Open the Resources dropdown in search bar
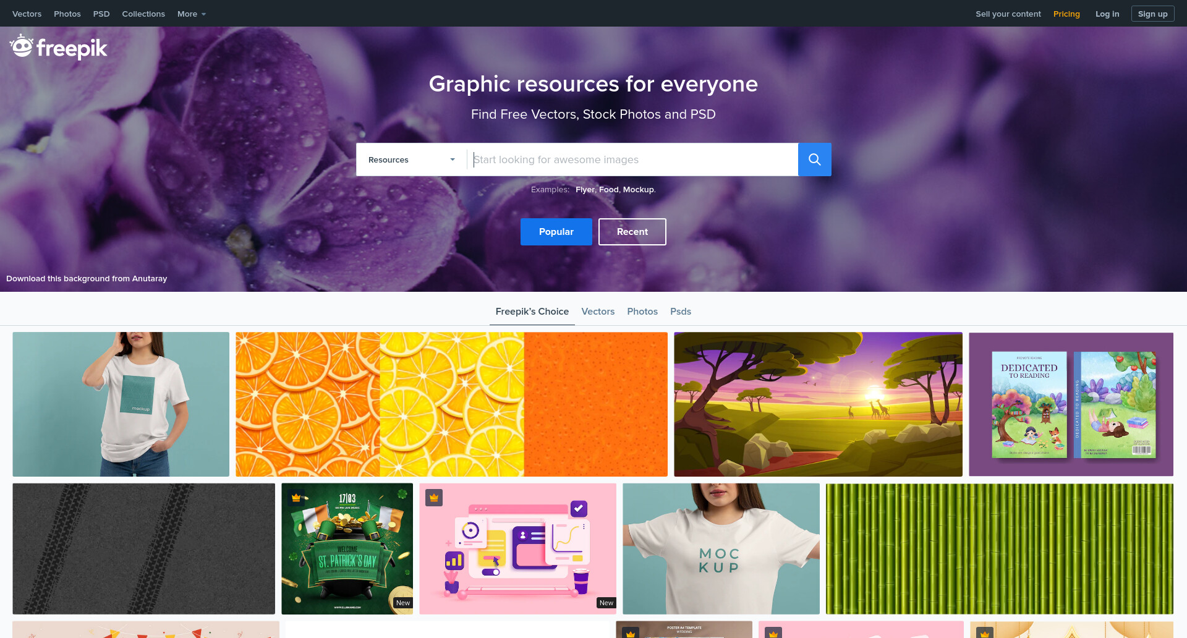This screenshot has width=1187, height=638. [x=411, y=159]
